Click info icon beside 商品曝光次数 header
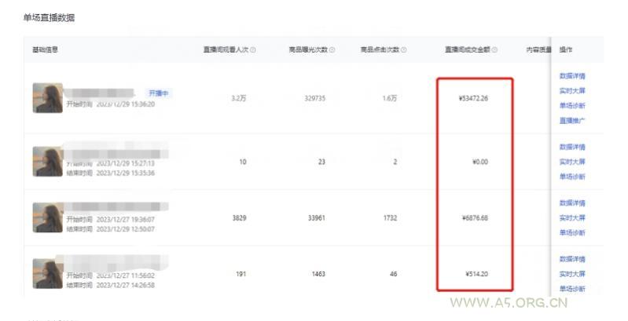The image size is (628, 321). click(x=332, y=50)
